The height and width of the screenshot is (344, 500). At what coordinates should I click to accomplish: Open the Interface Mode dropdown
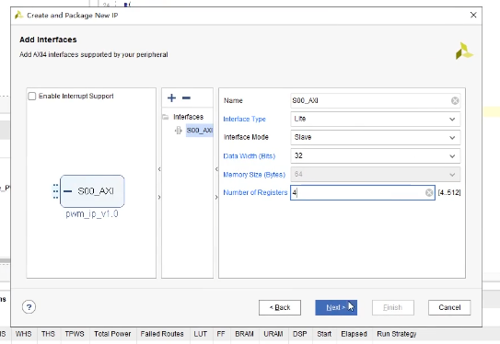pyautogui.click(x=376, y=138)
